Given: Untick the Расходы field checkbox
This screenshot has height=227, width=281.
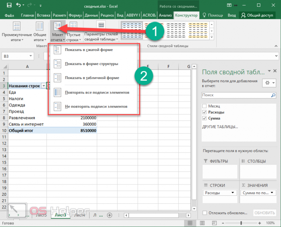Looking at the screenshot, I should [x=204, y=112].
